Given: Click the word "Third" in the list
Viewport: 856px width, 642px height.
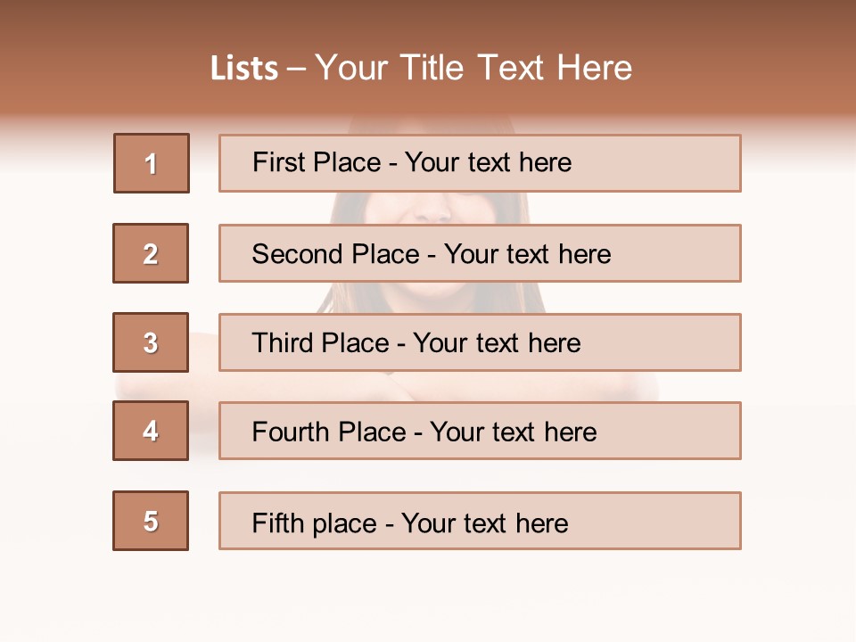Looking at the screenshot, I should (x=282, y=343).
